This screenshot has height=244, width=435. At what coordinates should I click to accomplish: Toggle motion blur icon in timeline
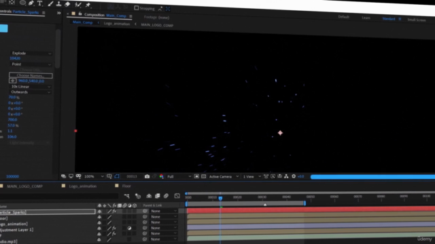(x=166, y=196)
